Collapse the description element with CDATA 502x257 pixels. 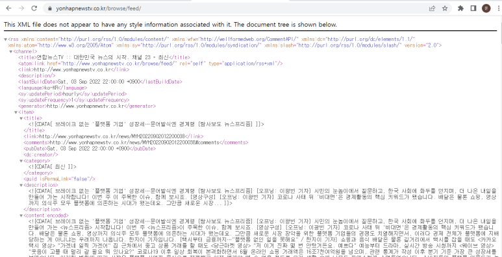[x=21, y=185]
